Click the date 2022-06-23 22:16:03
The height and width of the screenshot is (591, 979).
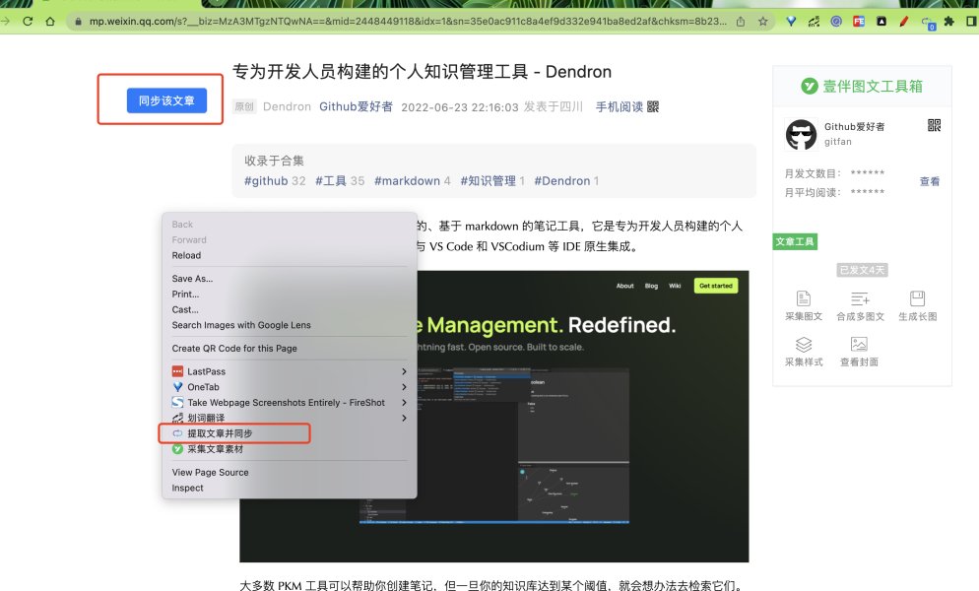point(460,106)
